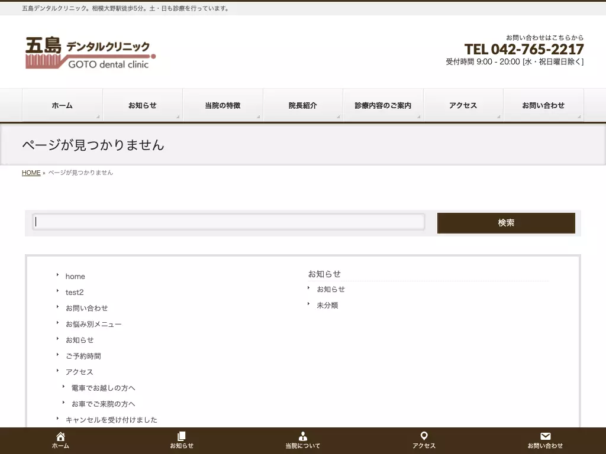This screenshot has height=454, width=606.
Task: Open the home sitemap link
Action: click(x=75, y=277)
